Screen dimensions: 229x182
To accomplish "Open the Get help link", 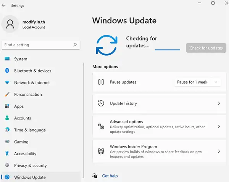I will click(110, 176).
